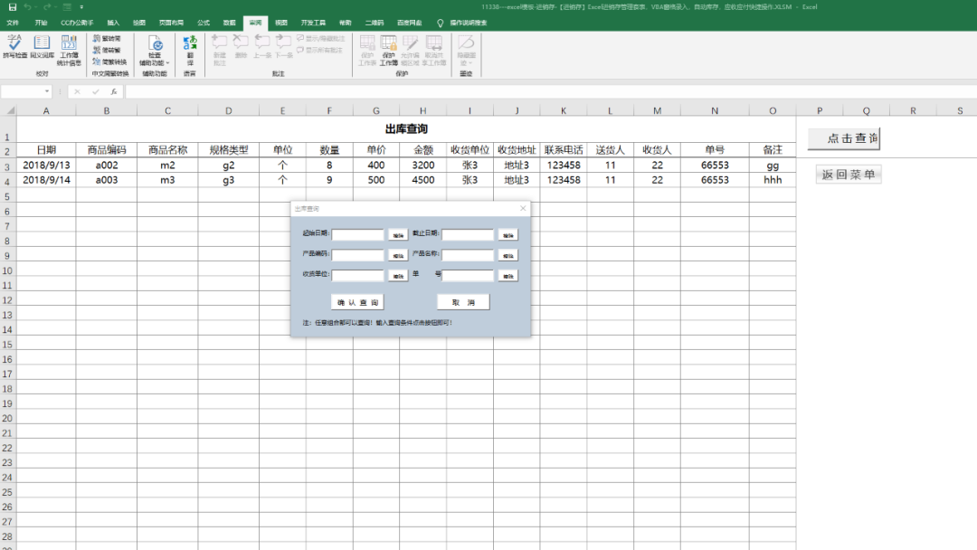Switch to the 开发工具 ribbon tab
Screen dimensions: 977x550
tap(313, 23)
